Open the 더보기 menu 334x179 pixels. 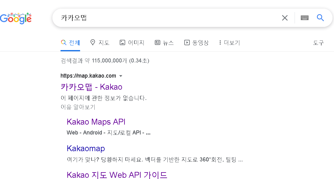click(x=229, y=43)
